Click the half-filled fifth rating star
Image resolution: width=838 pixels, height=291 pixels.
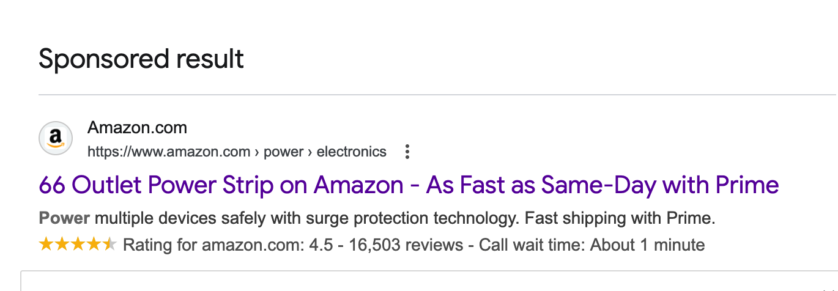109,245
